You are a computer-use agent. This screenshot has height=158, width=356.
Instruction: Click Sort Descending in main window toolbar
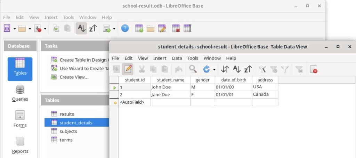click(x=93, y=28)
